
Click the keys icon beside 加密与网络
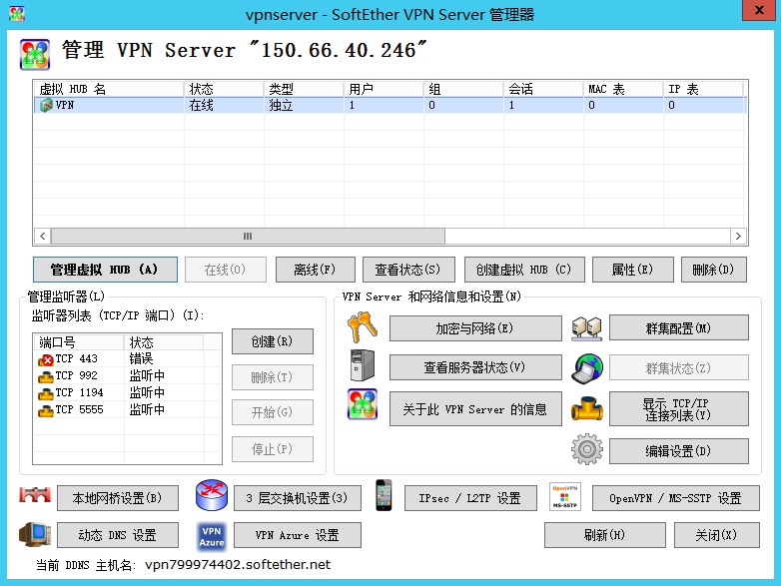tap(363, 327)
